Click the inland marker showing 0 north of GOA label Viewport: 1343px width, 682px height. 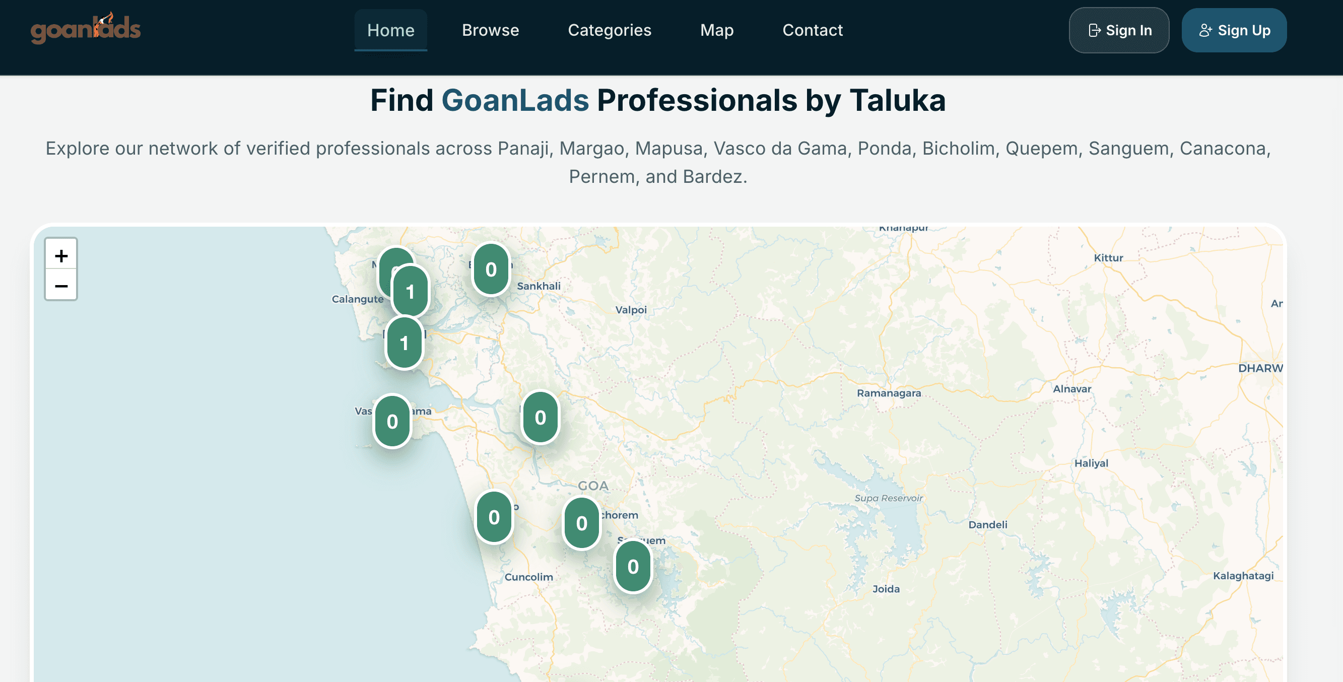540,417
